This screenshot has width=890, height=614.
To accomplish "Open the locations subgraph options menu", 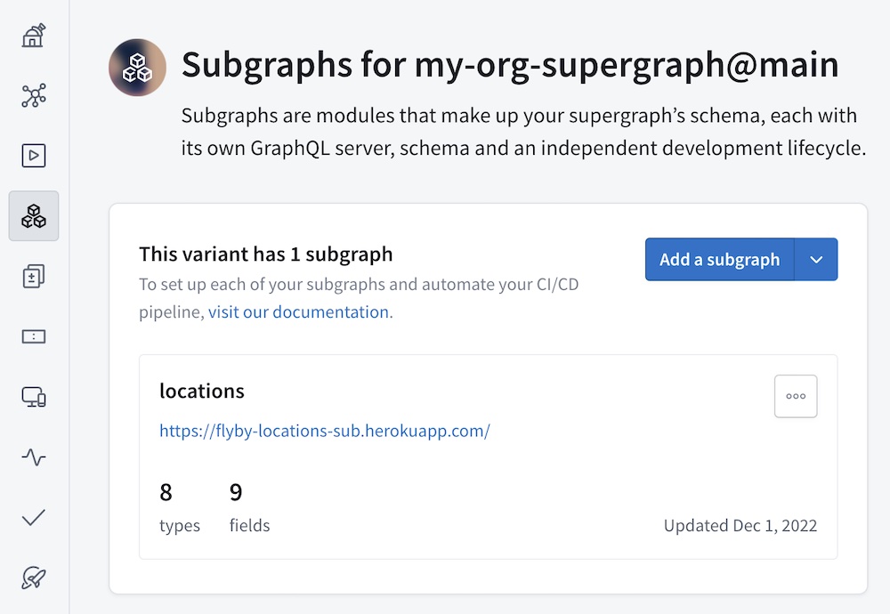I will click(795, 396).
